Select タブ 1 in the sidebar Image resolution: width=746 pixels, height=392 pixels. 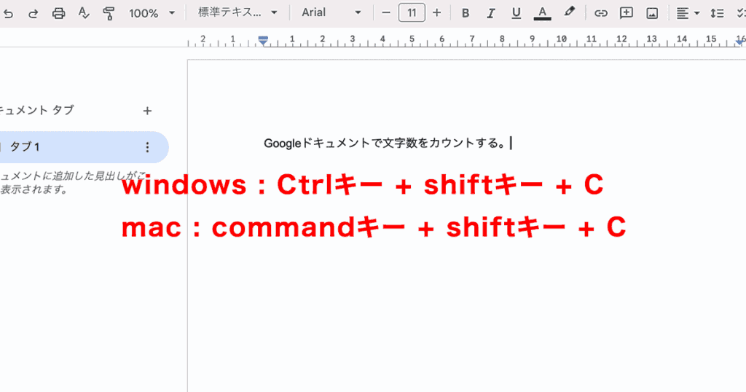73,147
